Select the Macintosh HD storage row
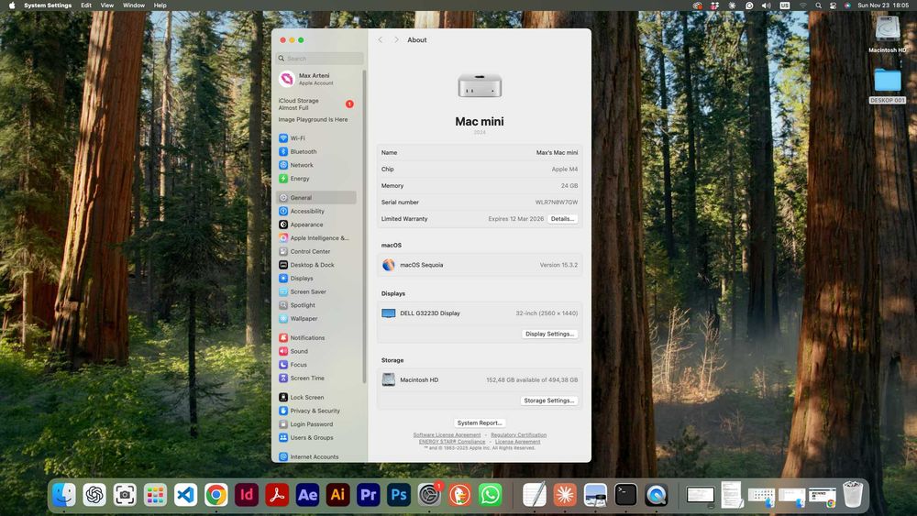The image size is (917, 516). click(x=480, y=380)
